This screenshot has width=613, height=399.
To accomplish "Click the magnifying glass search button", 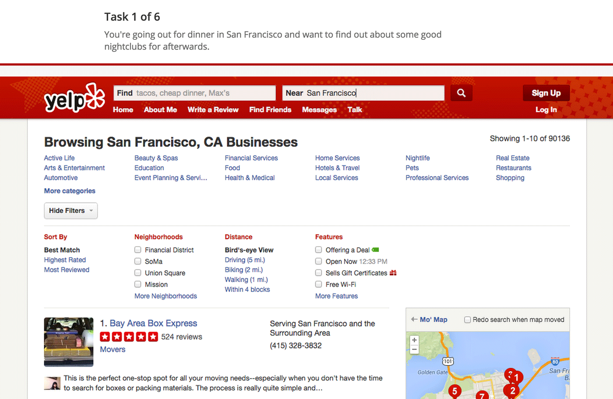I will (x=461, y=93).
